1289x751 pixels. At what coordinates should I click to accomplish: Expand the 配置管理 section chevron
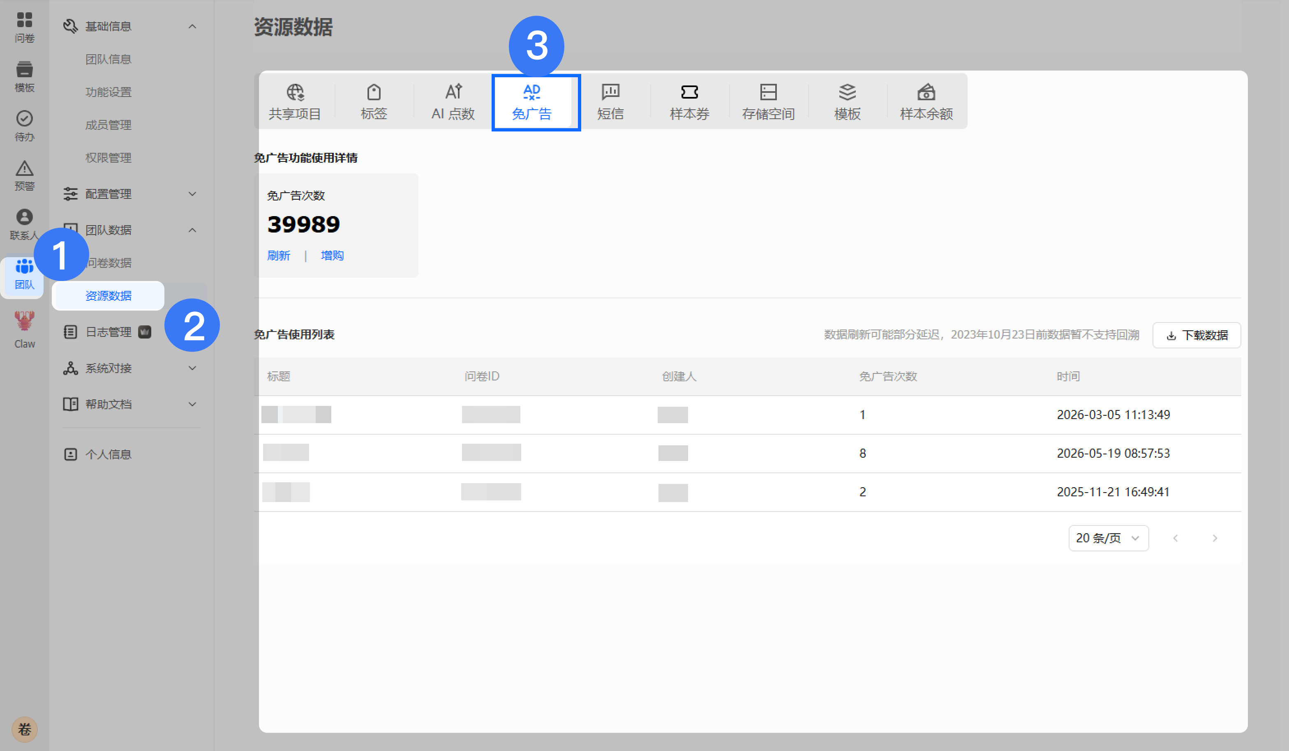pos(192,194)
